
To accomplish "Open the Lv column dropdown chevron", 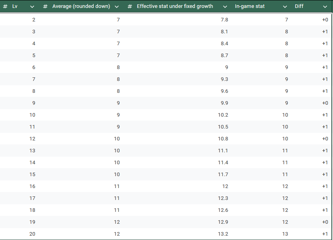I will click(32, 7).
